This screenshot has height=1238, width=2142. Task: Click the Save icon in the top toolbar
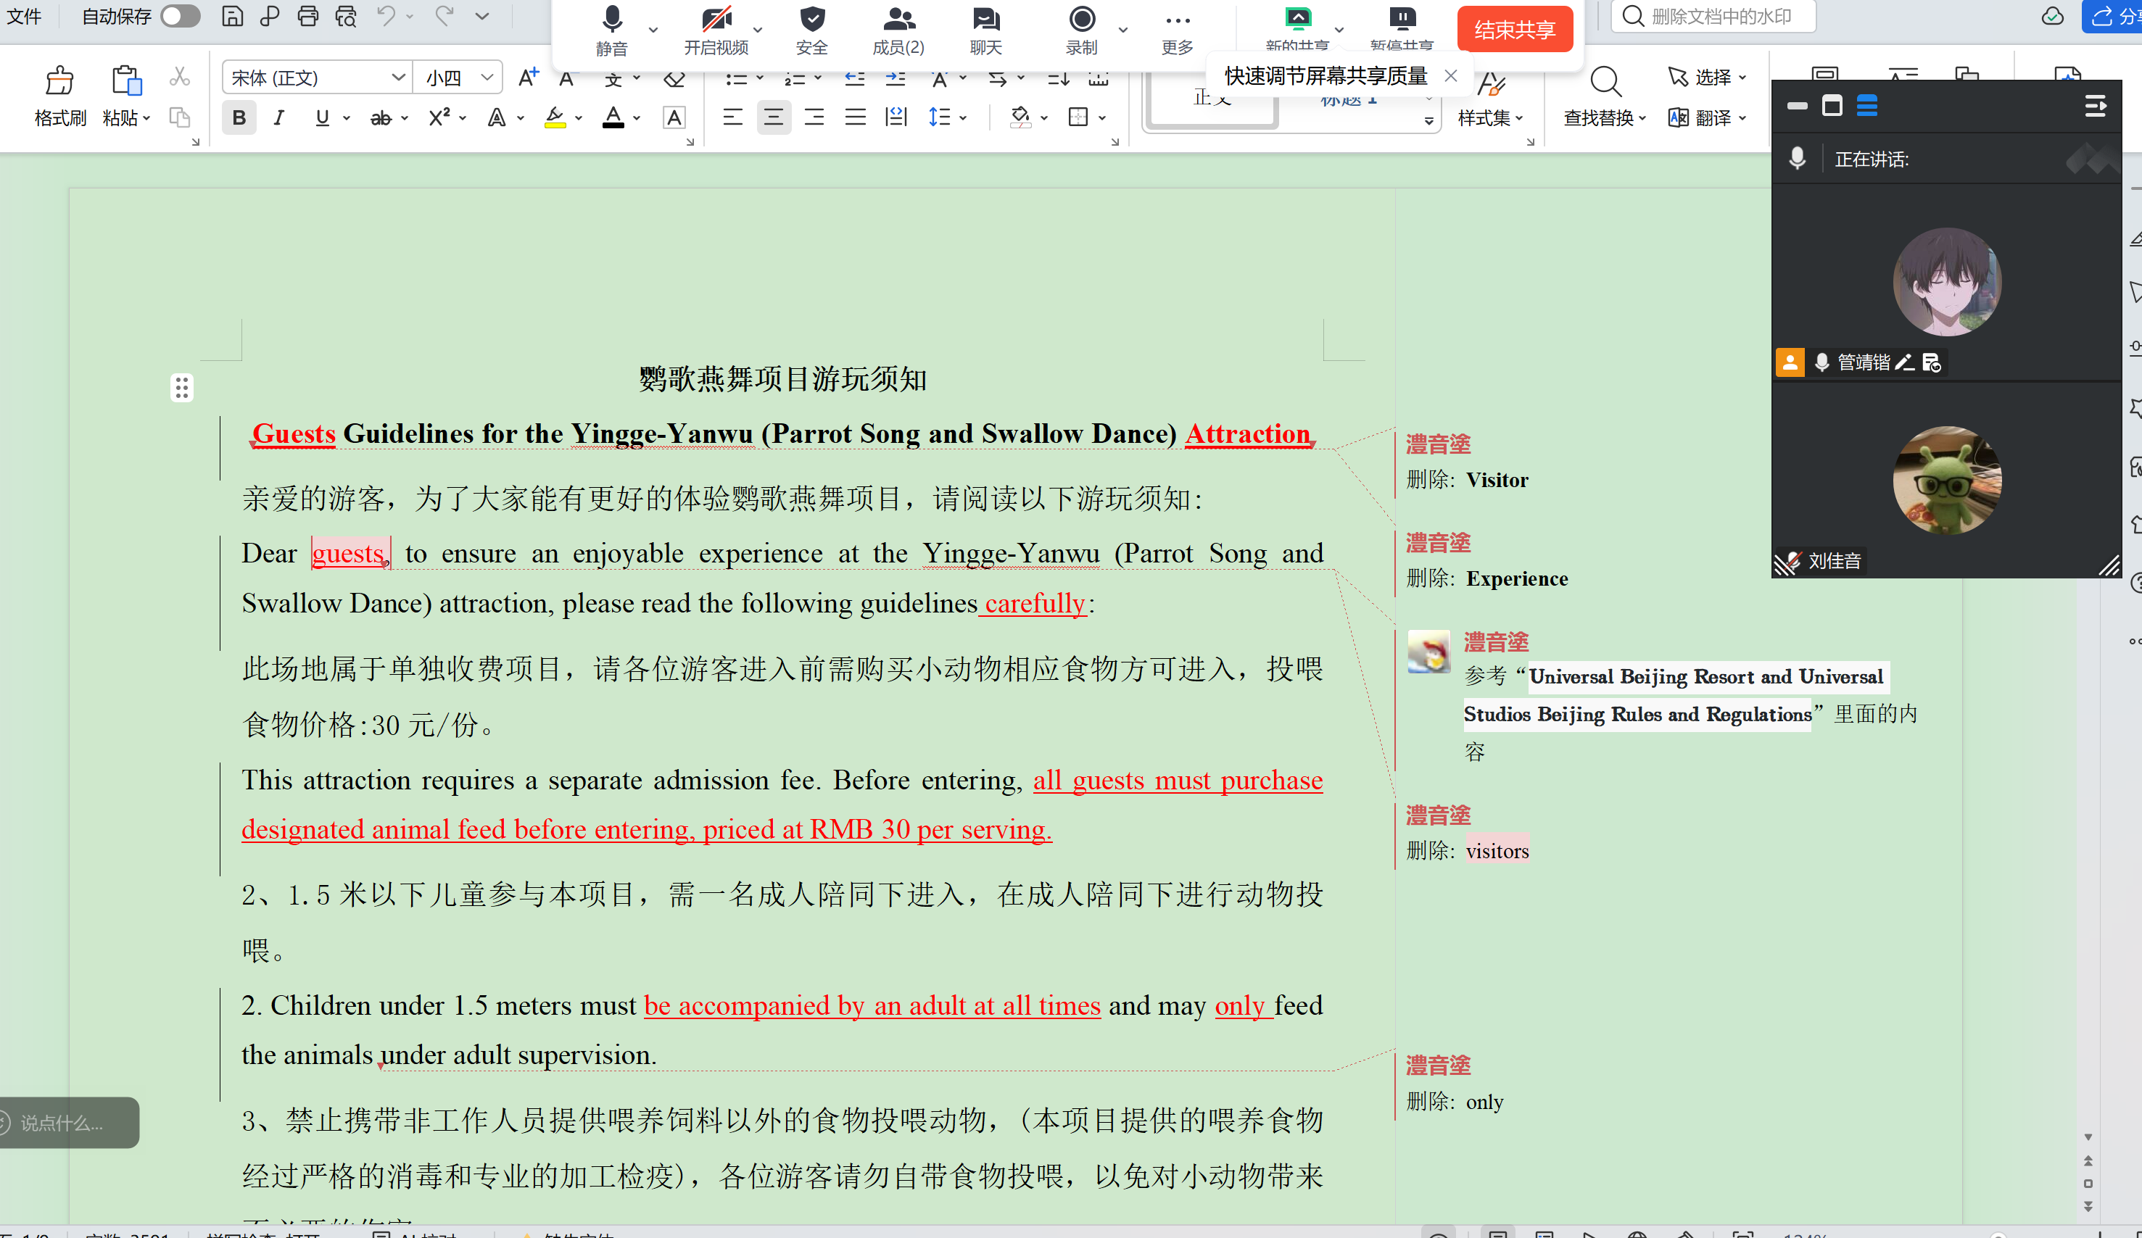click(x=232, y=16)
